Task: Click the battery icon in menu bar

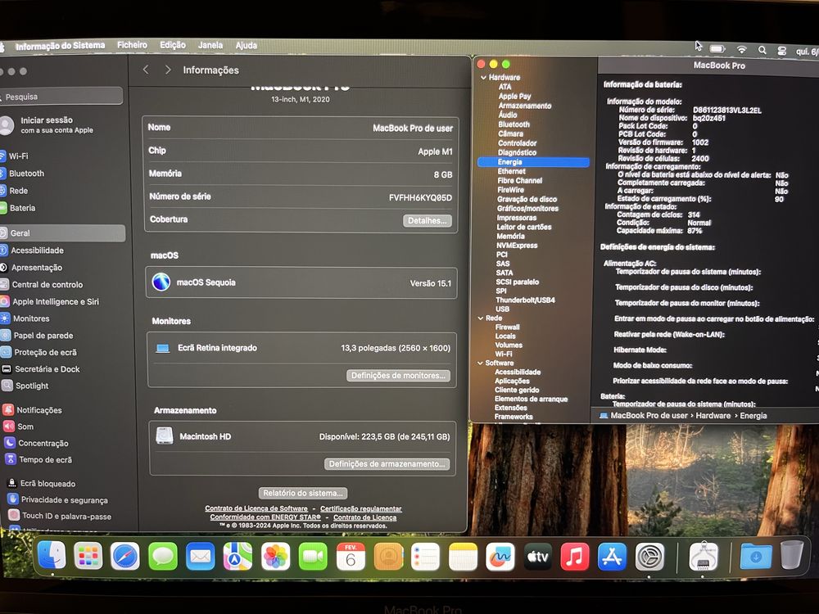Action: pyautogui.click(x=717, y=49)
